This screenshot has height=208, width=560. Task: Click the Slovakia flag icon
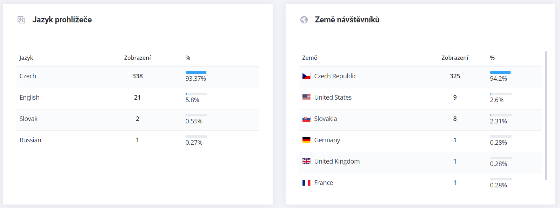click(x=306, y=119)
